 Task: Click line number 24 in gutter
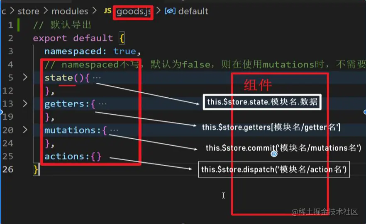(8, 143)
